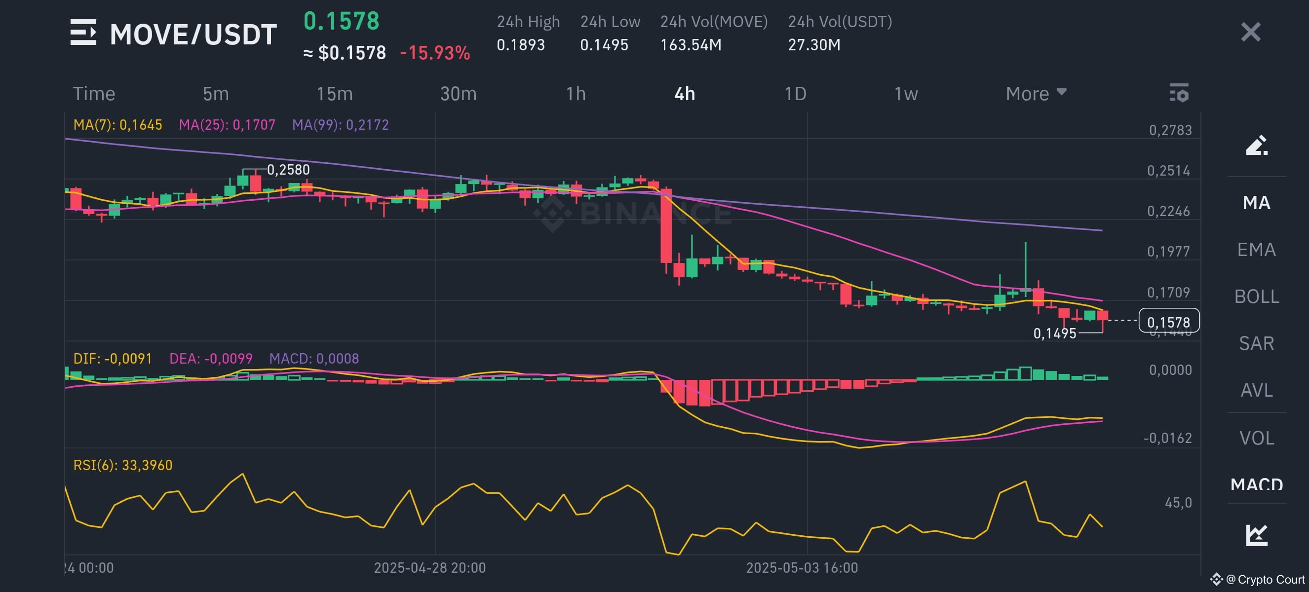Click the 0,2514 price axis label
Image resolution: width=1309 pixels, height=592 pixels.
click(x=1168, y=171)
